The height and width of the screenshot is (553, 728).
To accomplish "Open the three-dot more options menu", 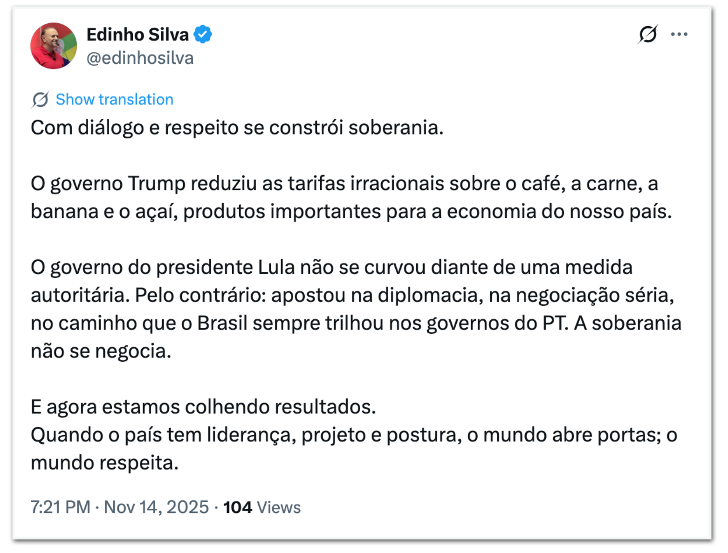I will 679,34.
